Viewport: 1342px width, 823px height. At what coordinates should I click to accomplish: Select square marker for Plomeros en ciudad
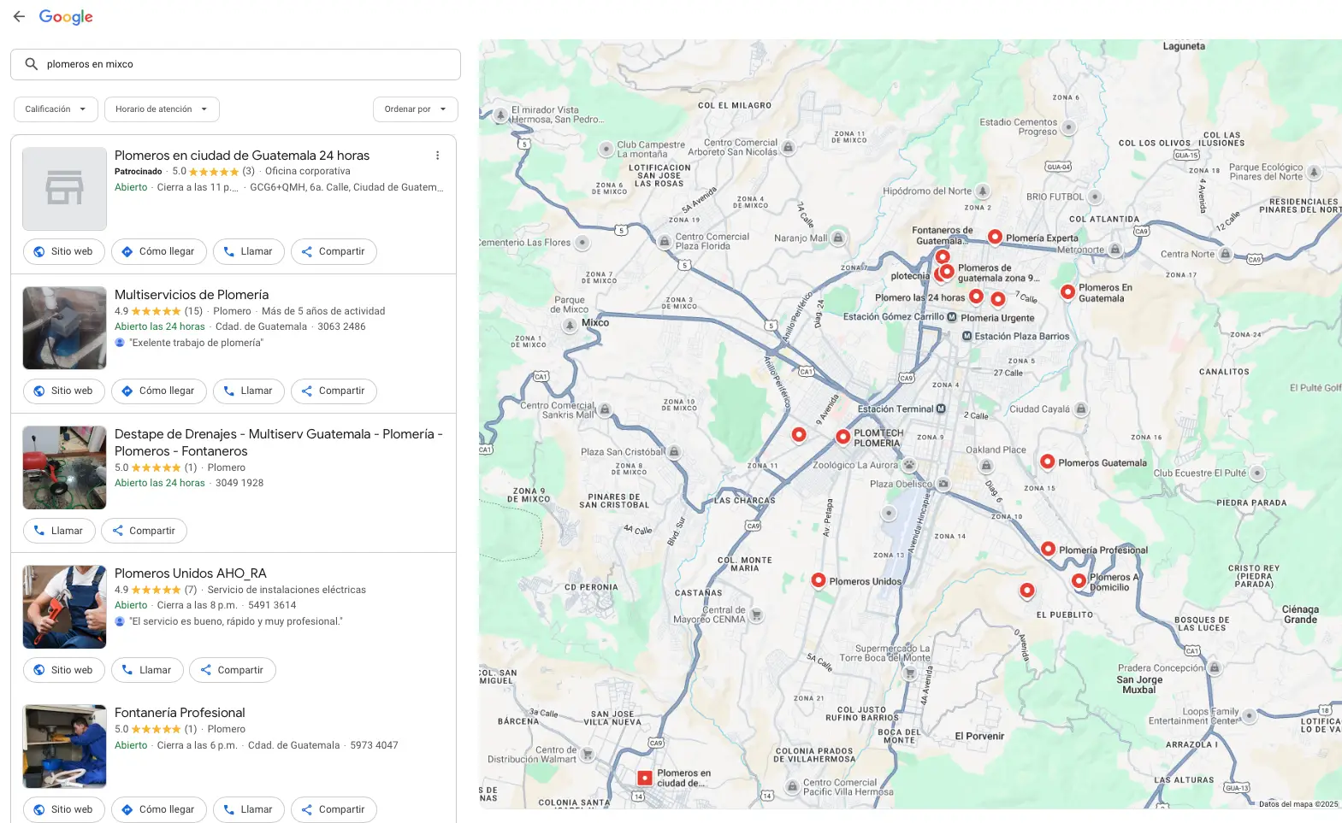pos(645,778)
